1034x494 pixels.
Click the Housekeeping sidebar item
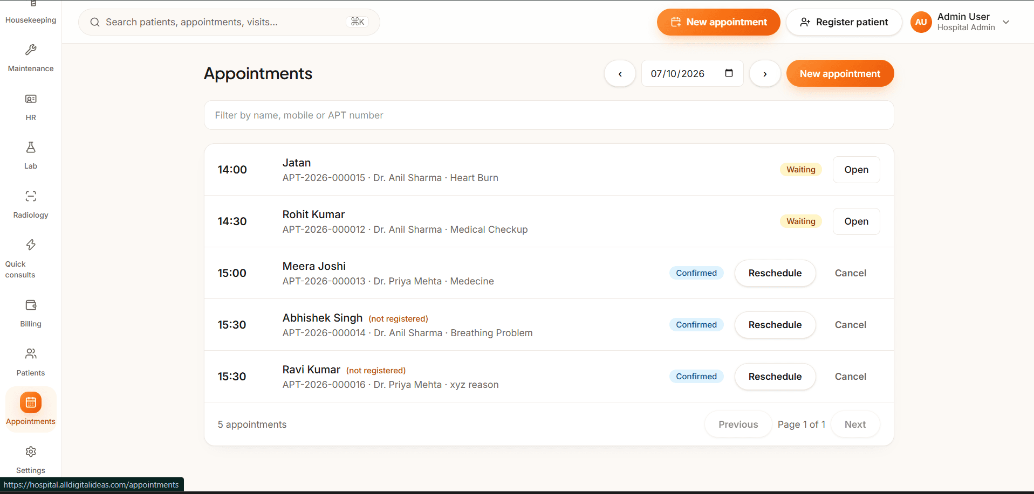pyautogui.click(x=31, y=13)
